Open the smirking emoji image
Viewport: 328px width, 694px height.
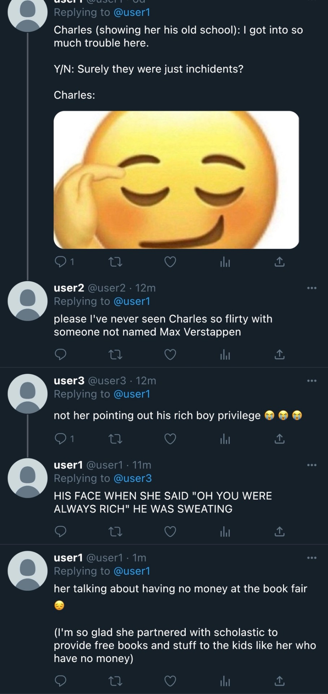coord(176,180)
